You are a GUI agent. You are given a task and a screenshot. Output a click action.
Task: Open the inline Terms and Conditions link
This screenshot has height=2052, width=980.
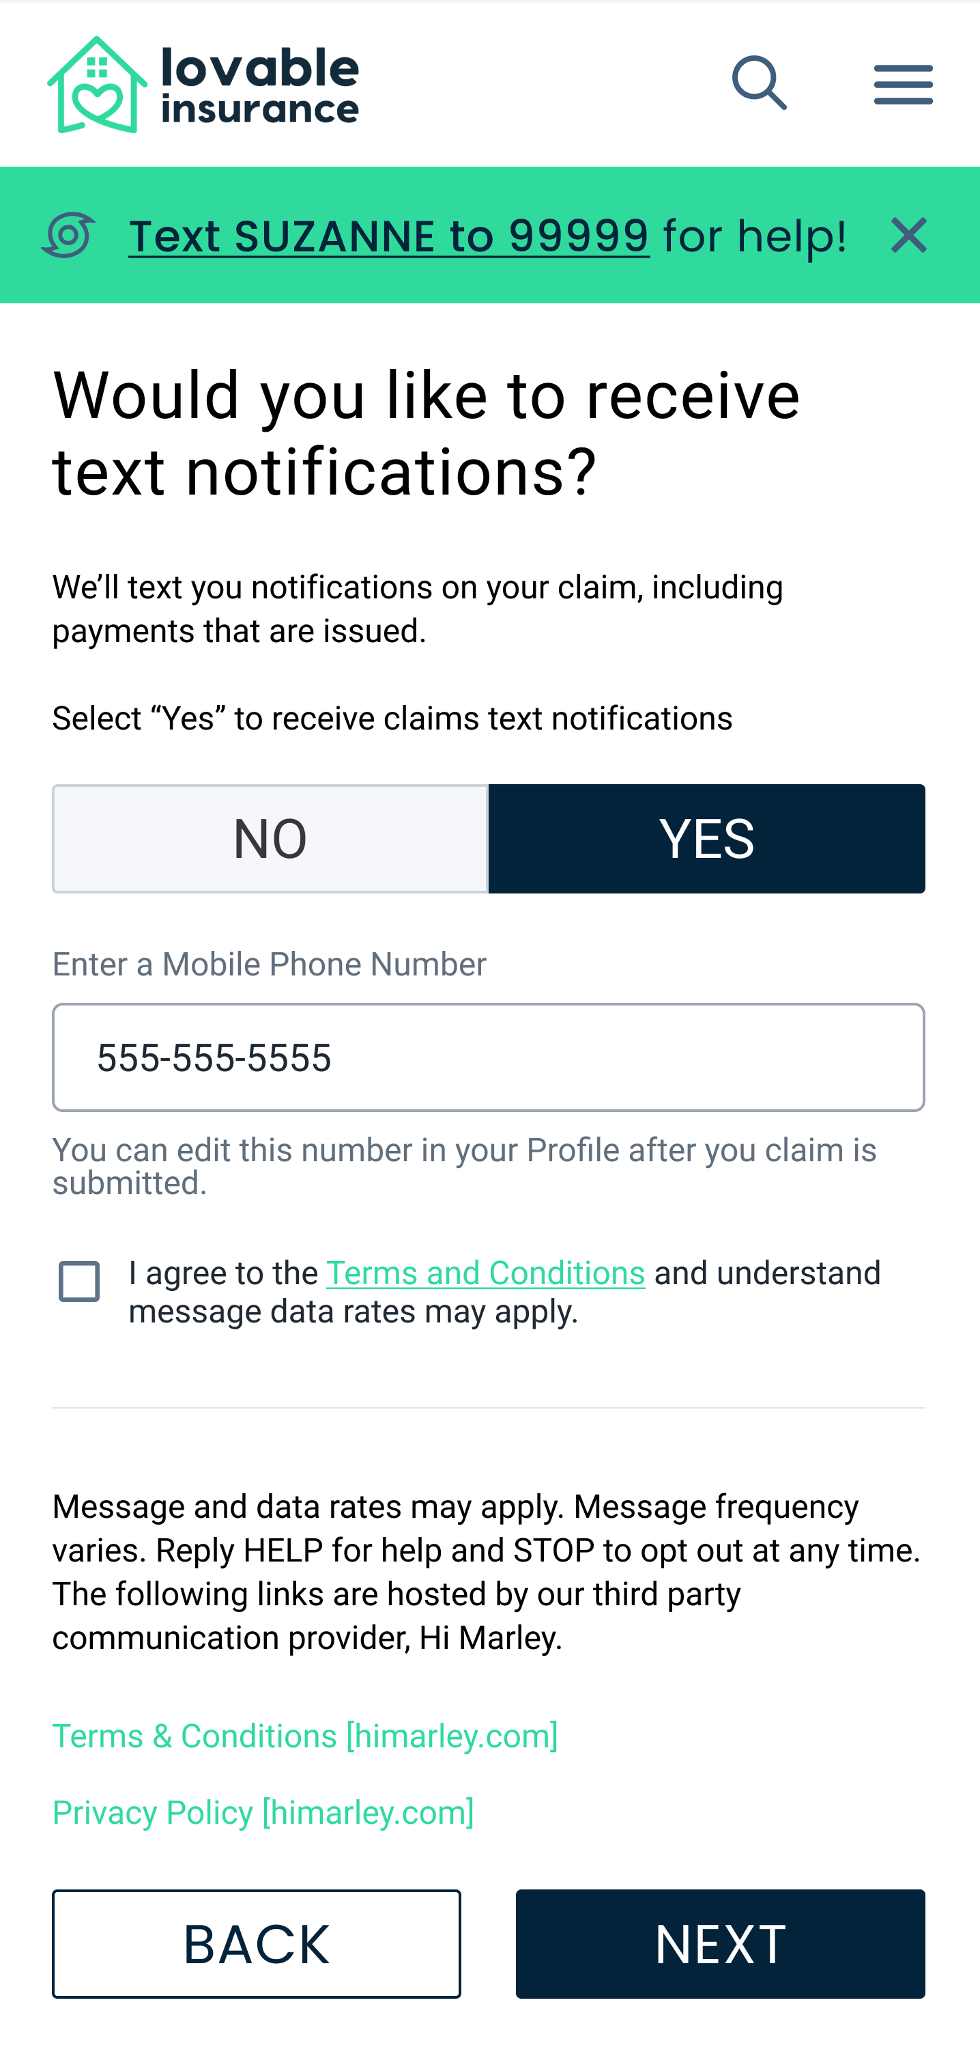pyautogui.click(x=485, y=1273)
